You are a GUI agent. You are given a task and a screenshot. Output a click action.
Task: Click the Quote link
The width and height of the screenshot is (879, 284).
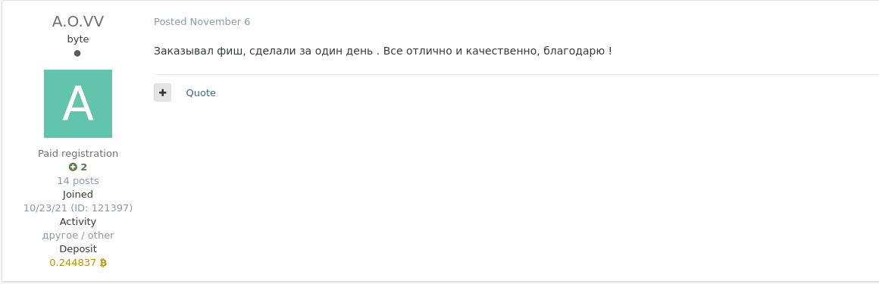[201, 93]
